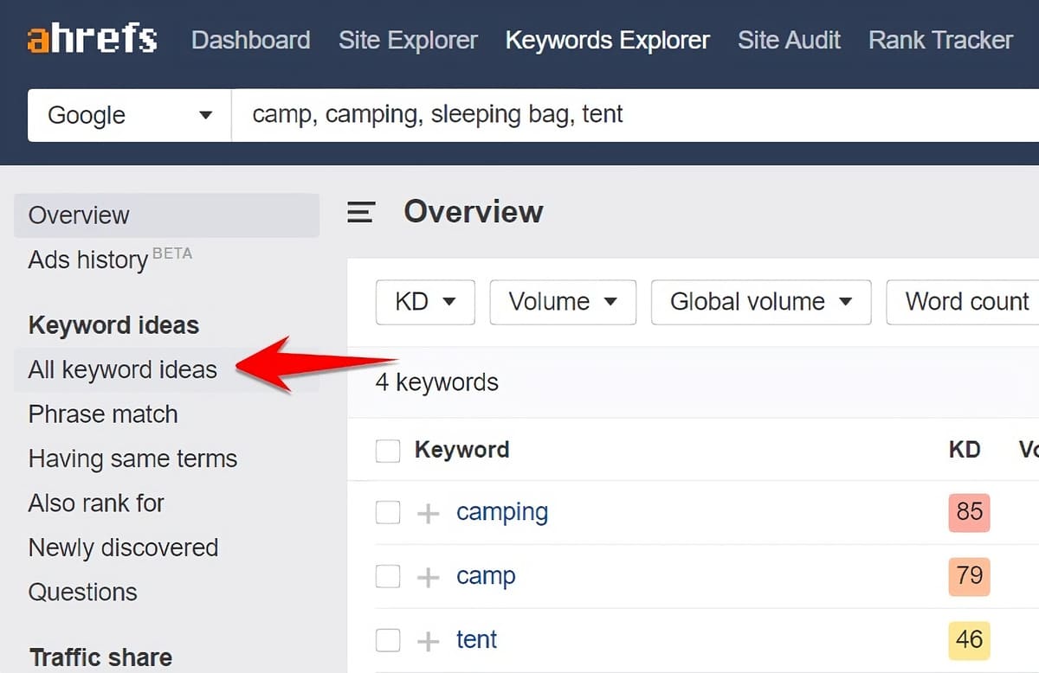
Task: Switch to Site Explorer
Action: (x=408, y=40)
